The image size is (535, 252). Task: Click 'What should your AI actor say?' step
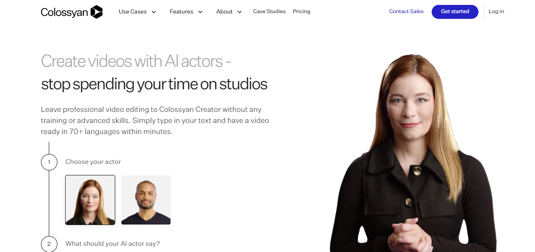[x=113, y=244]
